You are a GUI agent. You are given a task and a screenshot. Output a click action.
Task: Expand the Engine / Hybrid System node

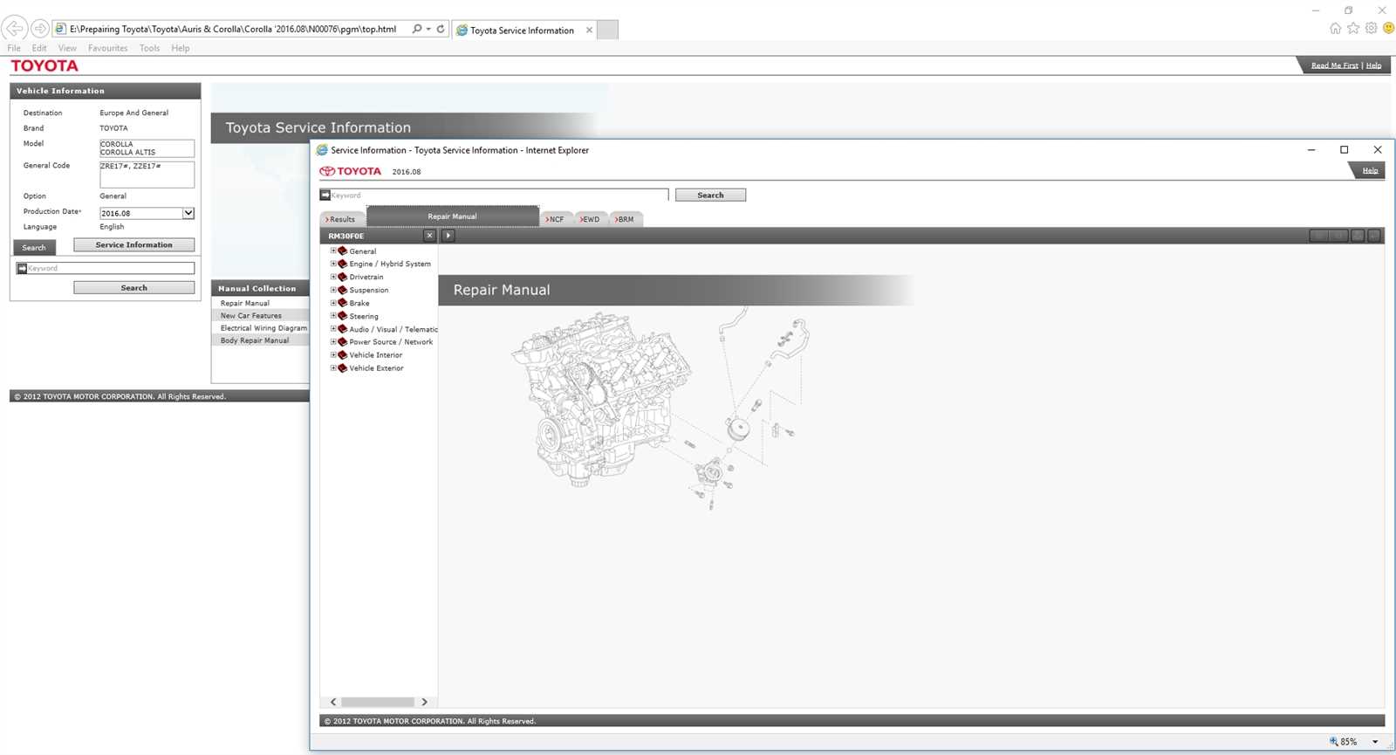coord(333,264)
